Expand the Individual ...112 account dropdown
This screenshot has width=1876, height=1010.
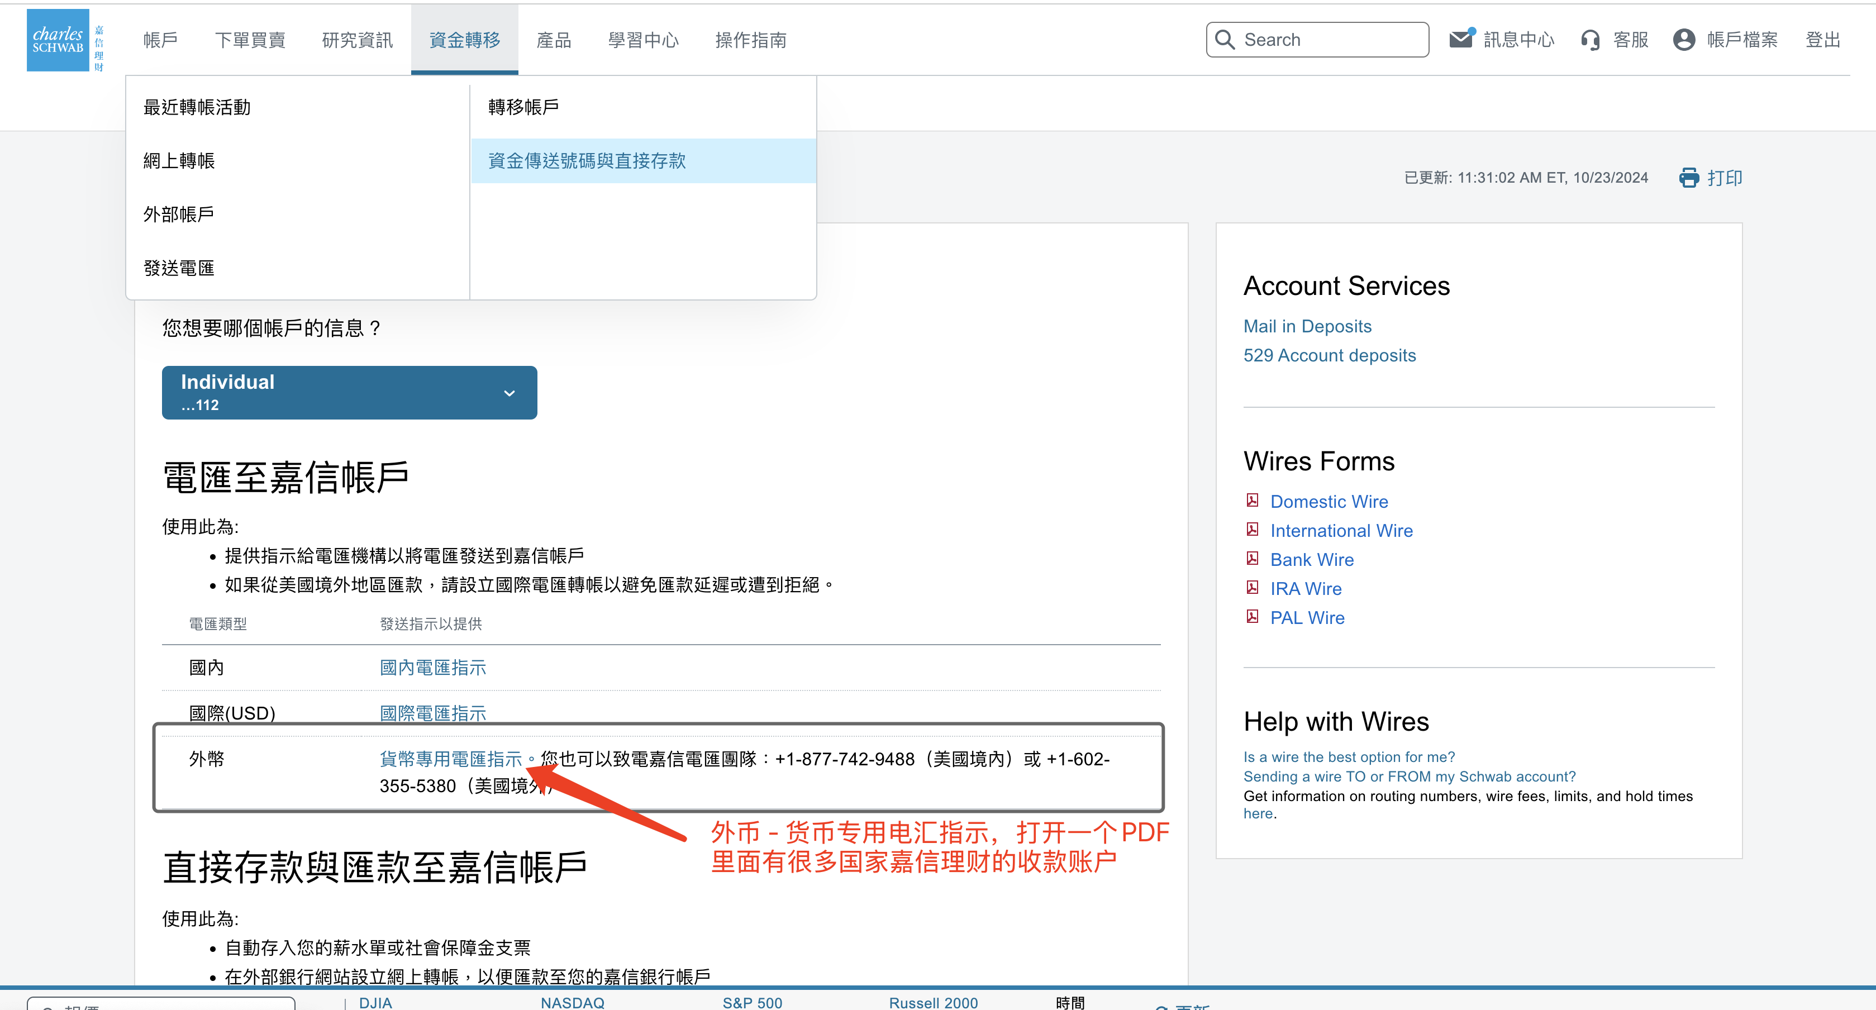pyautogui.click(x=349, y=393)
